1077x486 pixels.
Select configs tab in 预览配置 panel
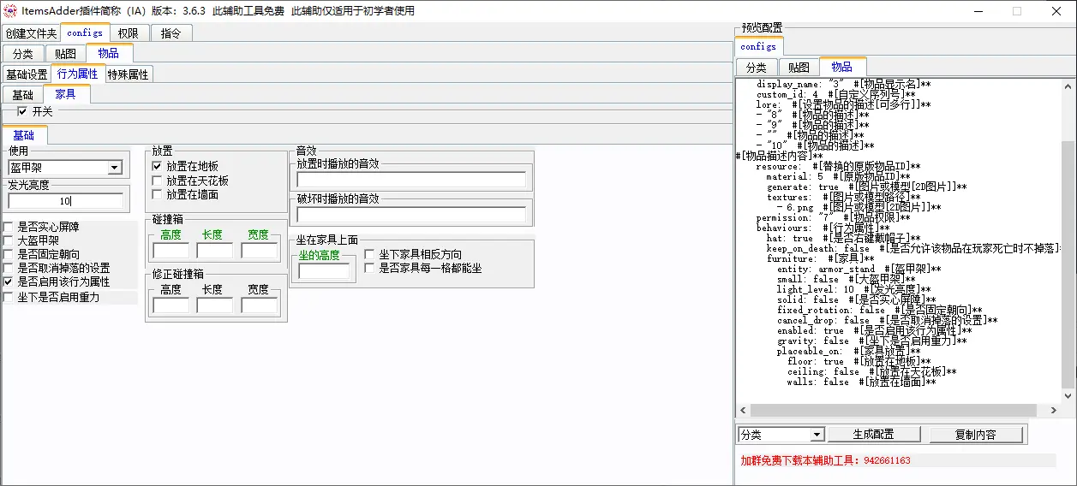(x=758, y=46)
